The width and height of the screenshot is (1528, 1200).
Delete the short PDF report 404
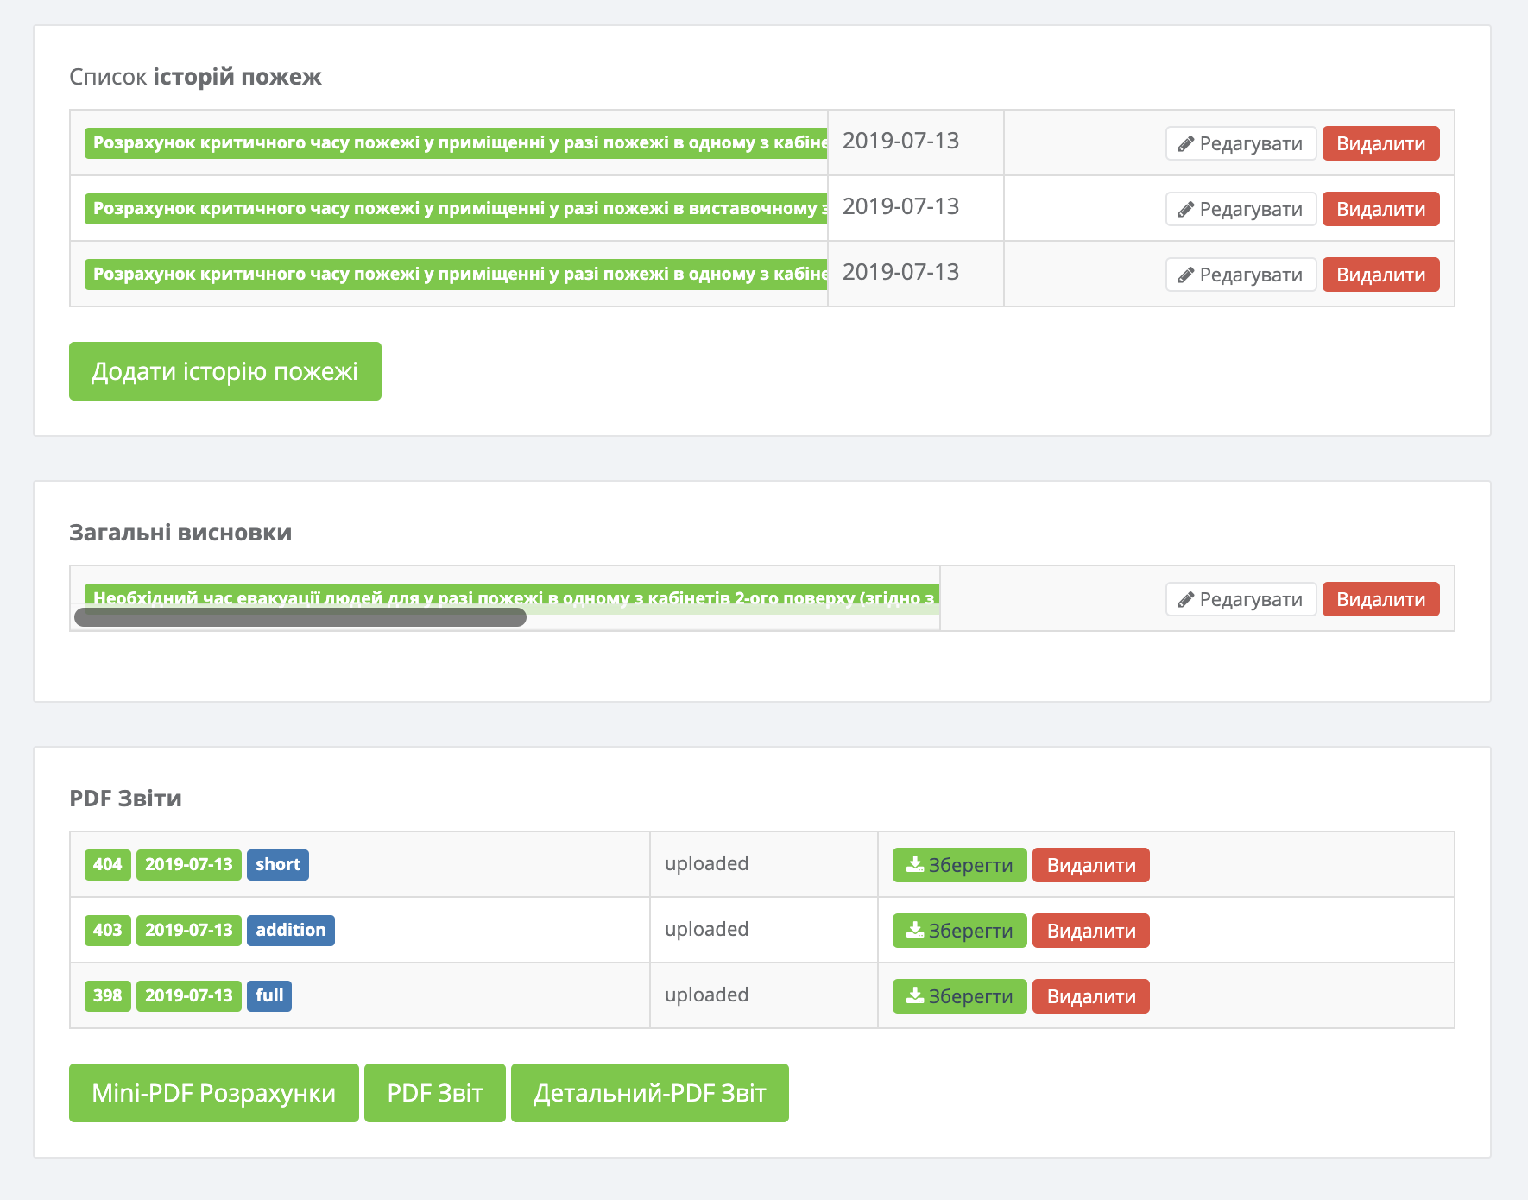click(1090, 865)
